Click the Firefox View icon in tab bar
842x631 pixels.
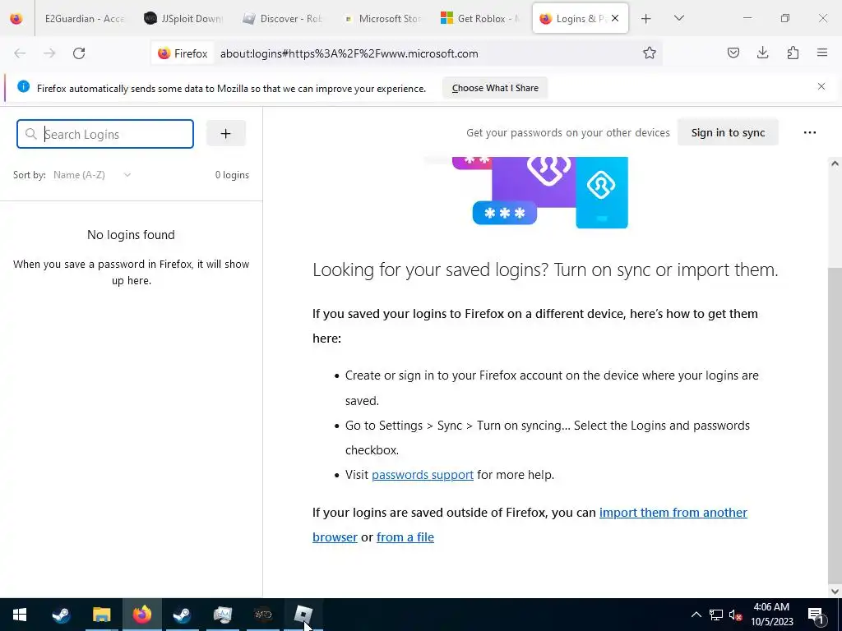16,18
